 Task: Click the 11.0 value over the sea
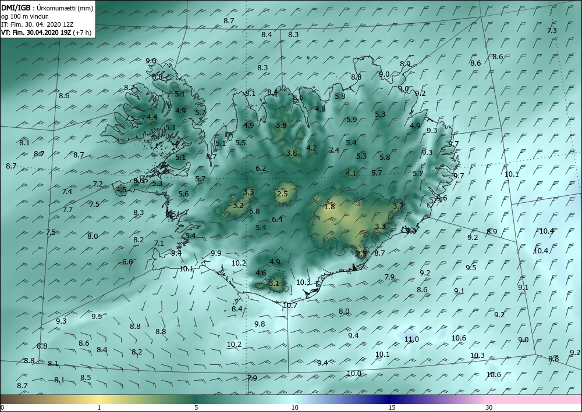coord(411,339)
